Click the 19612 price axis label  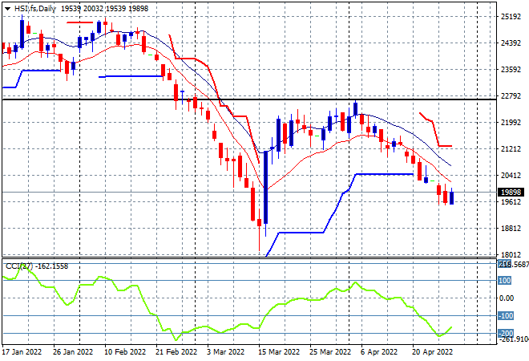coord(511,202)
